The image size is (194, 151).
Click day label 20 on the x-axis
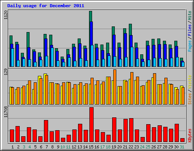[x=119, y=147]
